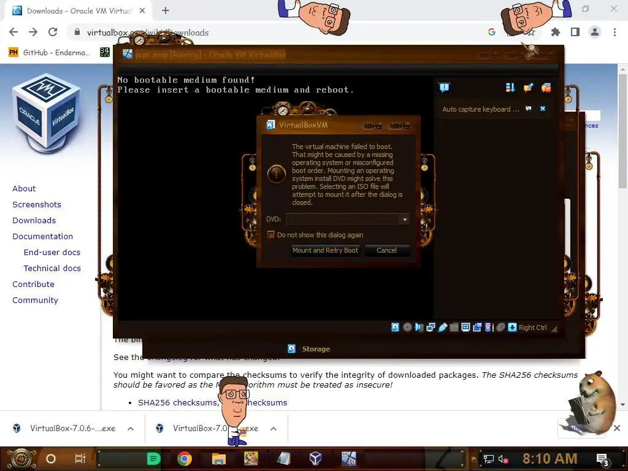The height and width of the screenshot is (471, 628).
Task: Click the network tray icon
Action: (x=489, y=459)
